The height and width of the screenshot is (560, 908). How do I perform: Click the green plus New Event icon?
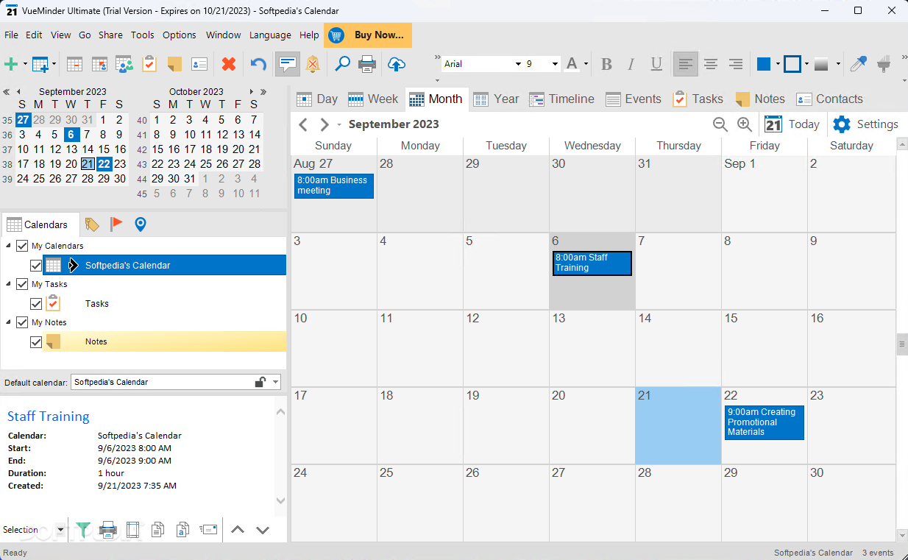pos(11,64)
